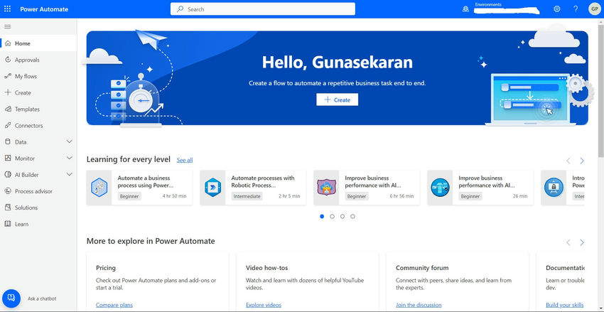Expand the Data menu chevron
The height and width of the screenshot is (312, 604).
(x=70, y=141)
